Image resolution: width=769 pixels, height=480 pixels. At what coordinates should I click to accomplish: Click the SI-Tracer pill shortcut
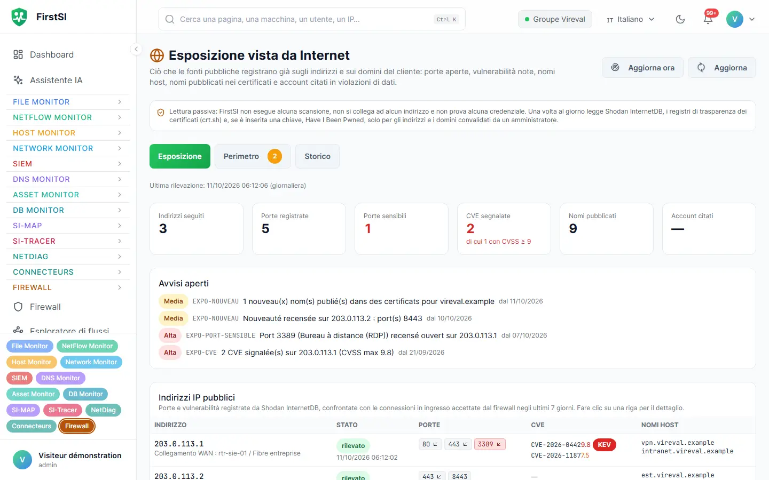click(62, 410)
